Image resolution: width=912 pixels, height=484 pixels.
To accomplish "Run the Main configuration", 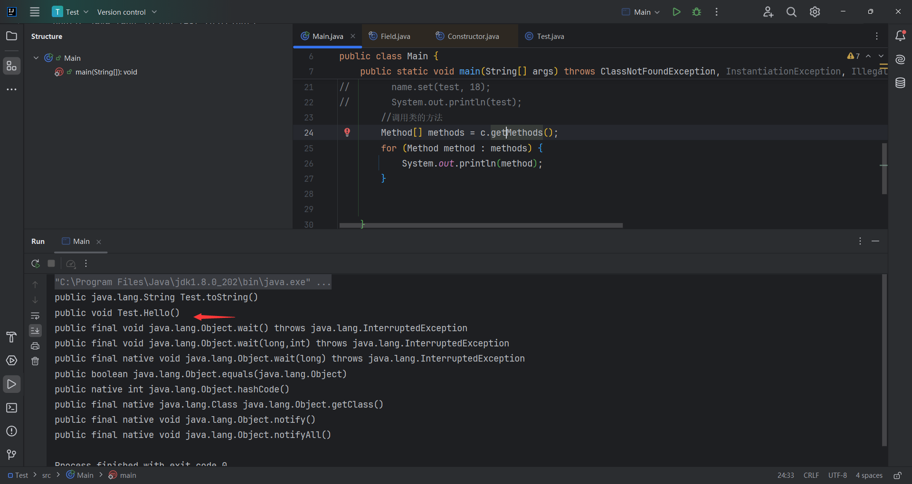I will click(x=676, y=12).
